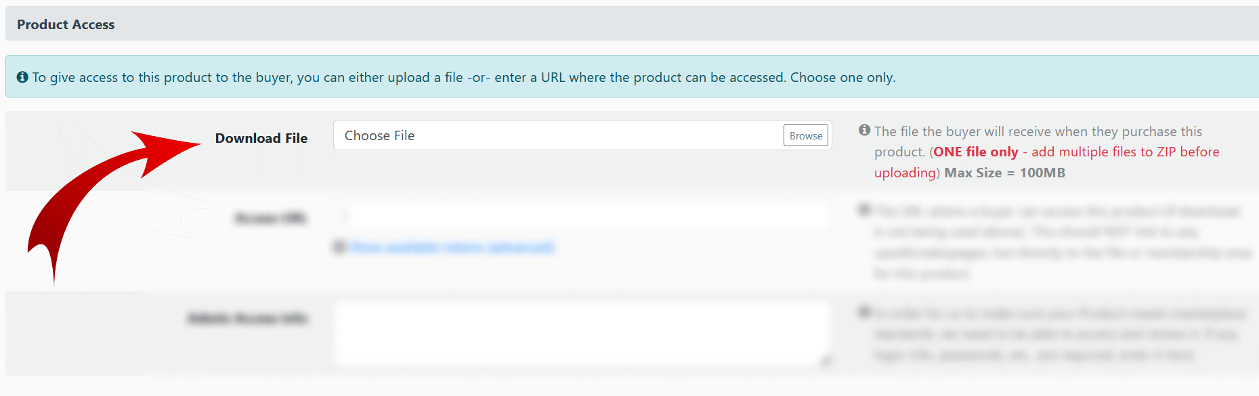
Task: Click the small icon before the Show available tokens link
Action: coord(339,247)
